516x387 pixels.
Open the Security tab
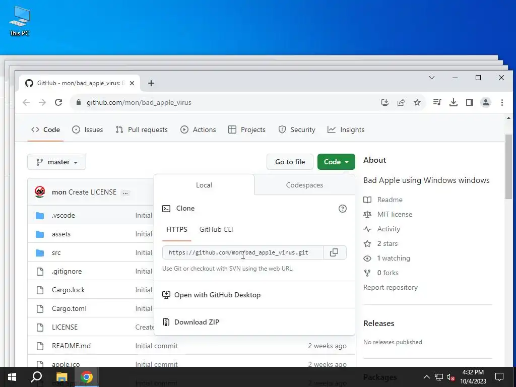click(297, 130)
